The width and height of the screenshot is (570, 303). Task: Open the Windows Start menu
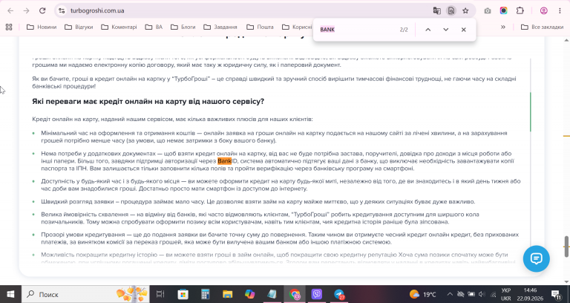10,294
